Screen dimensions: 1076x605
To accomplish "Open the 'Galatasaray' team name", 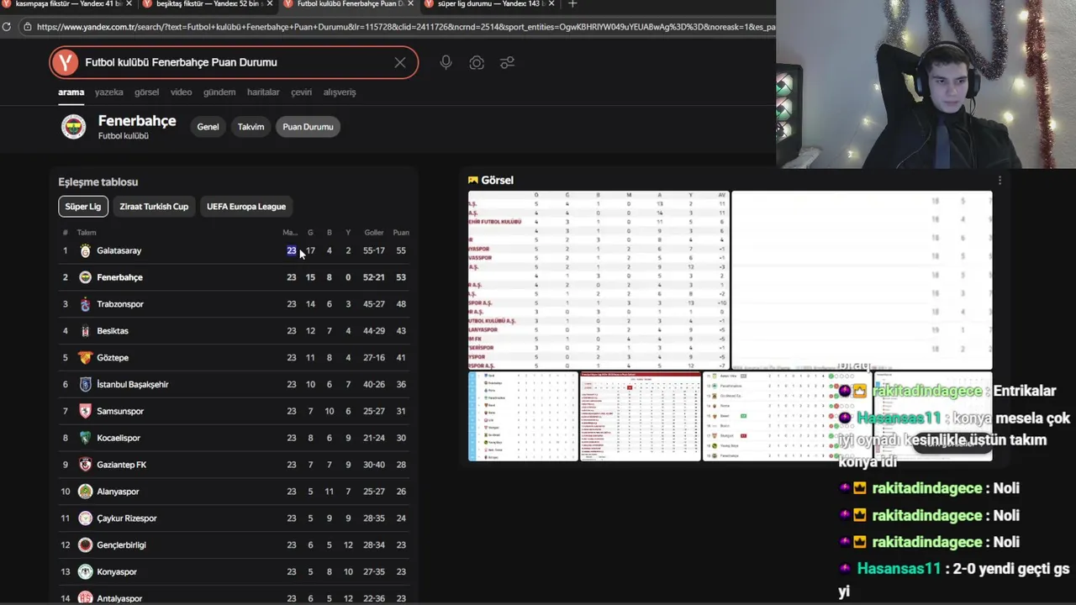I will pos(119,250).
